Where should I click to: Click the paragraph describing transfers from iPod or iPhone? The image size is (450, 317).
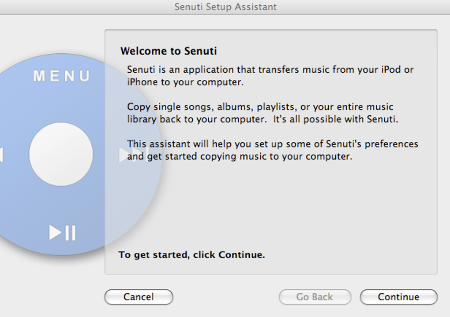pos(270,76)
